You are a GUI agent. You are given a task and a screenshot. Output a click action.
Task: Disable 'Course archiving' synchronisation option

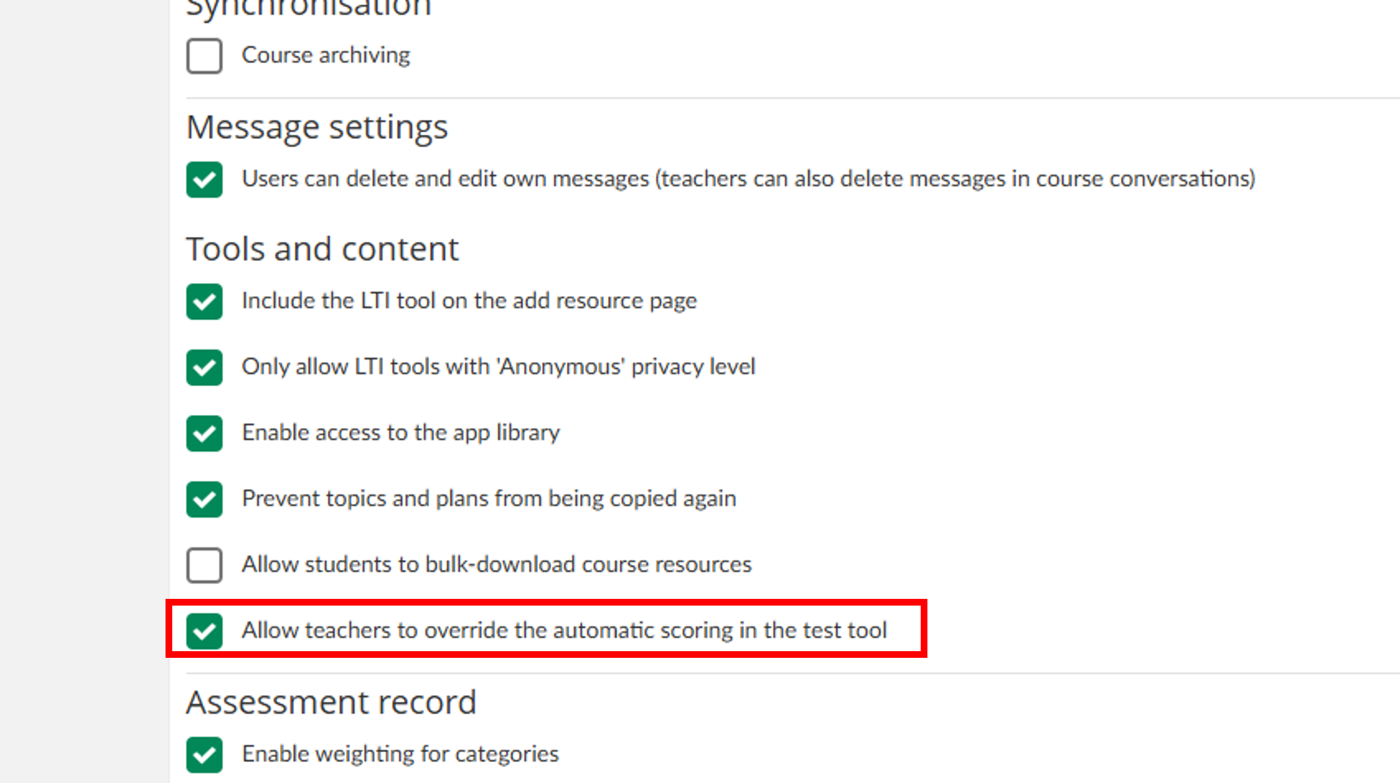205,55
